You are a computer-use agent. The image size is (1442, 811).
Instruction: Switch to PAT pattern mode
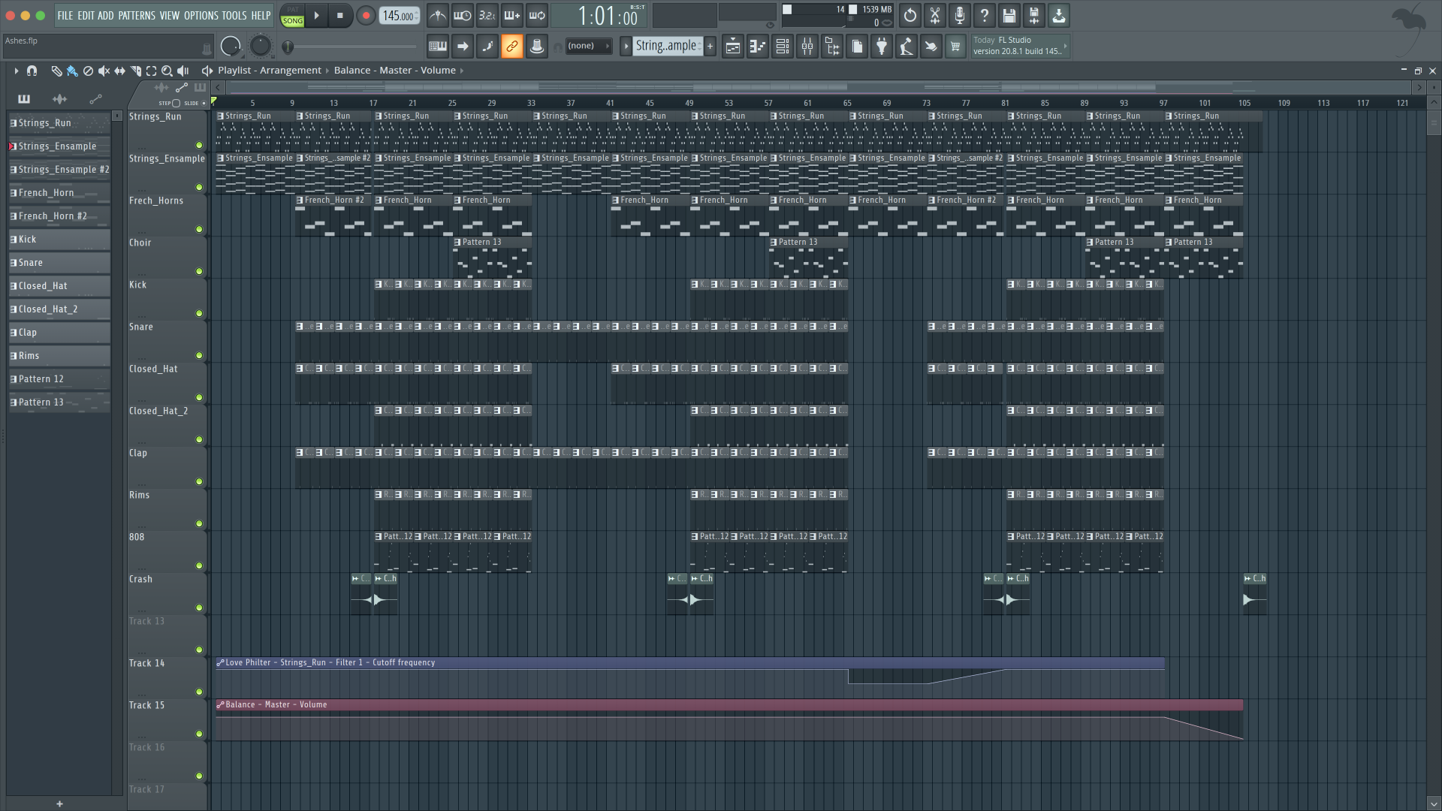[292, 10]
